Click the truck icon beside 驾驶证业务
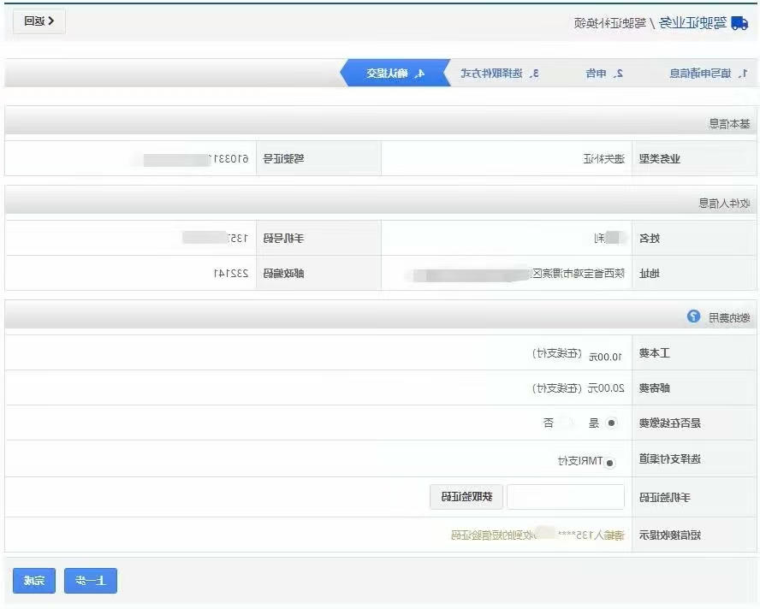The image size is (760, 609). pyautogui.click(x=739, y=22)
